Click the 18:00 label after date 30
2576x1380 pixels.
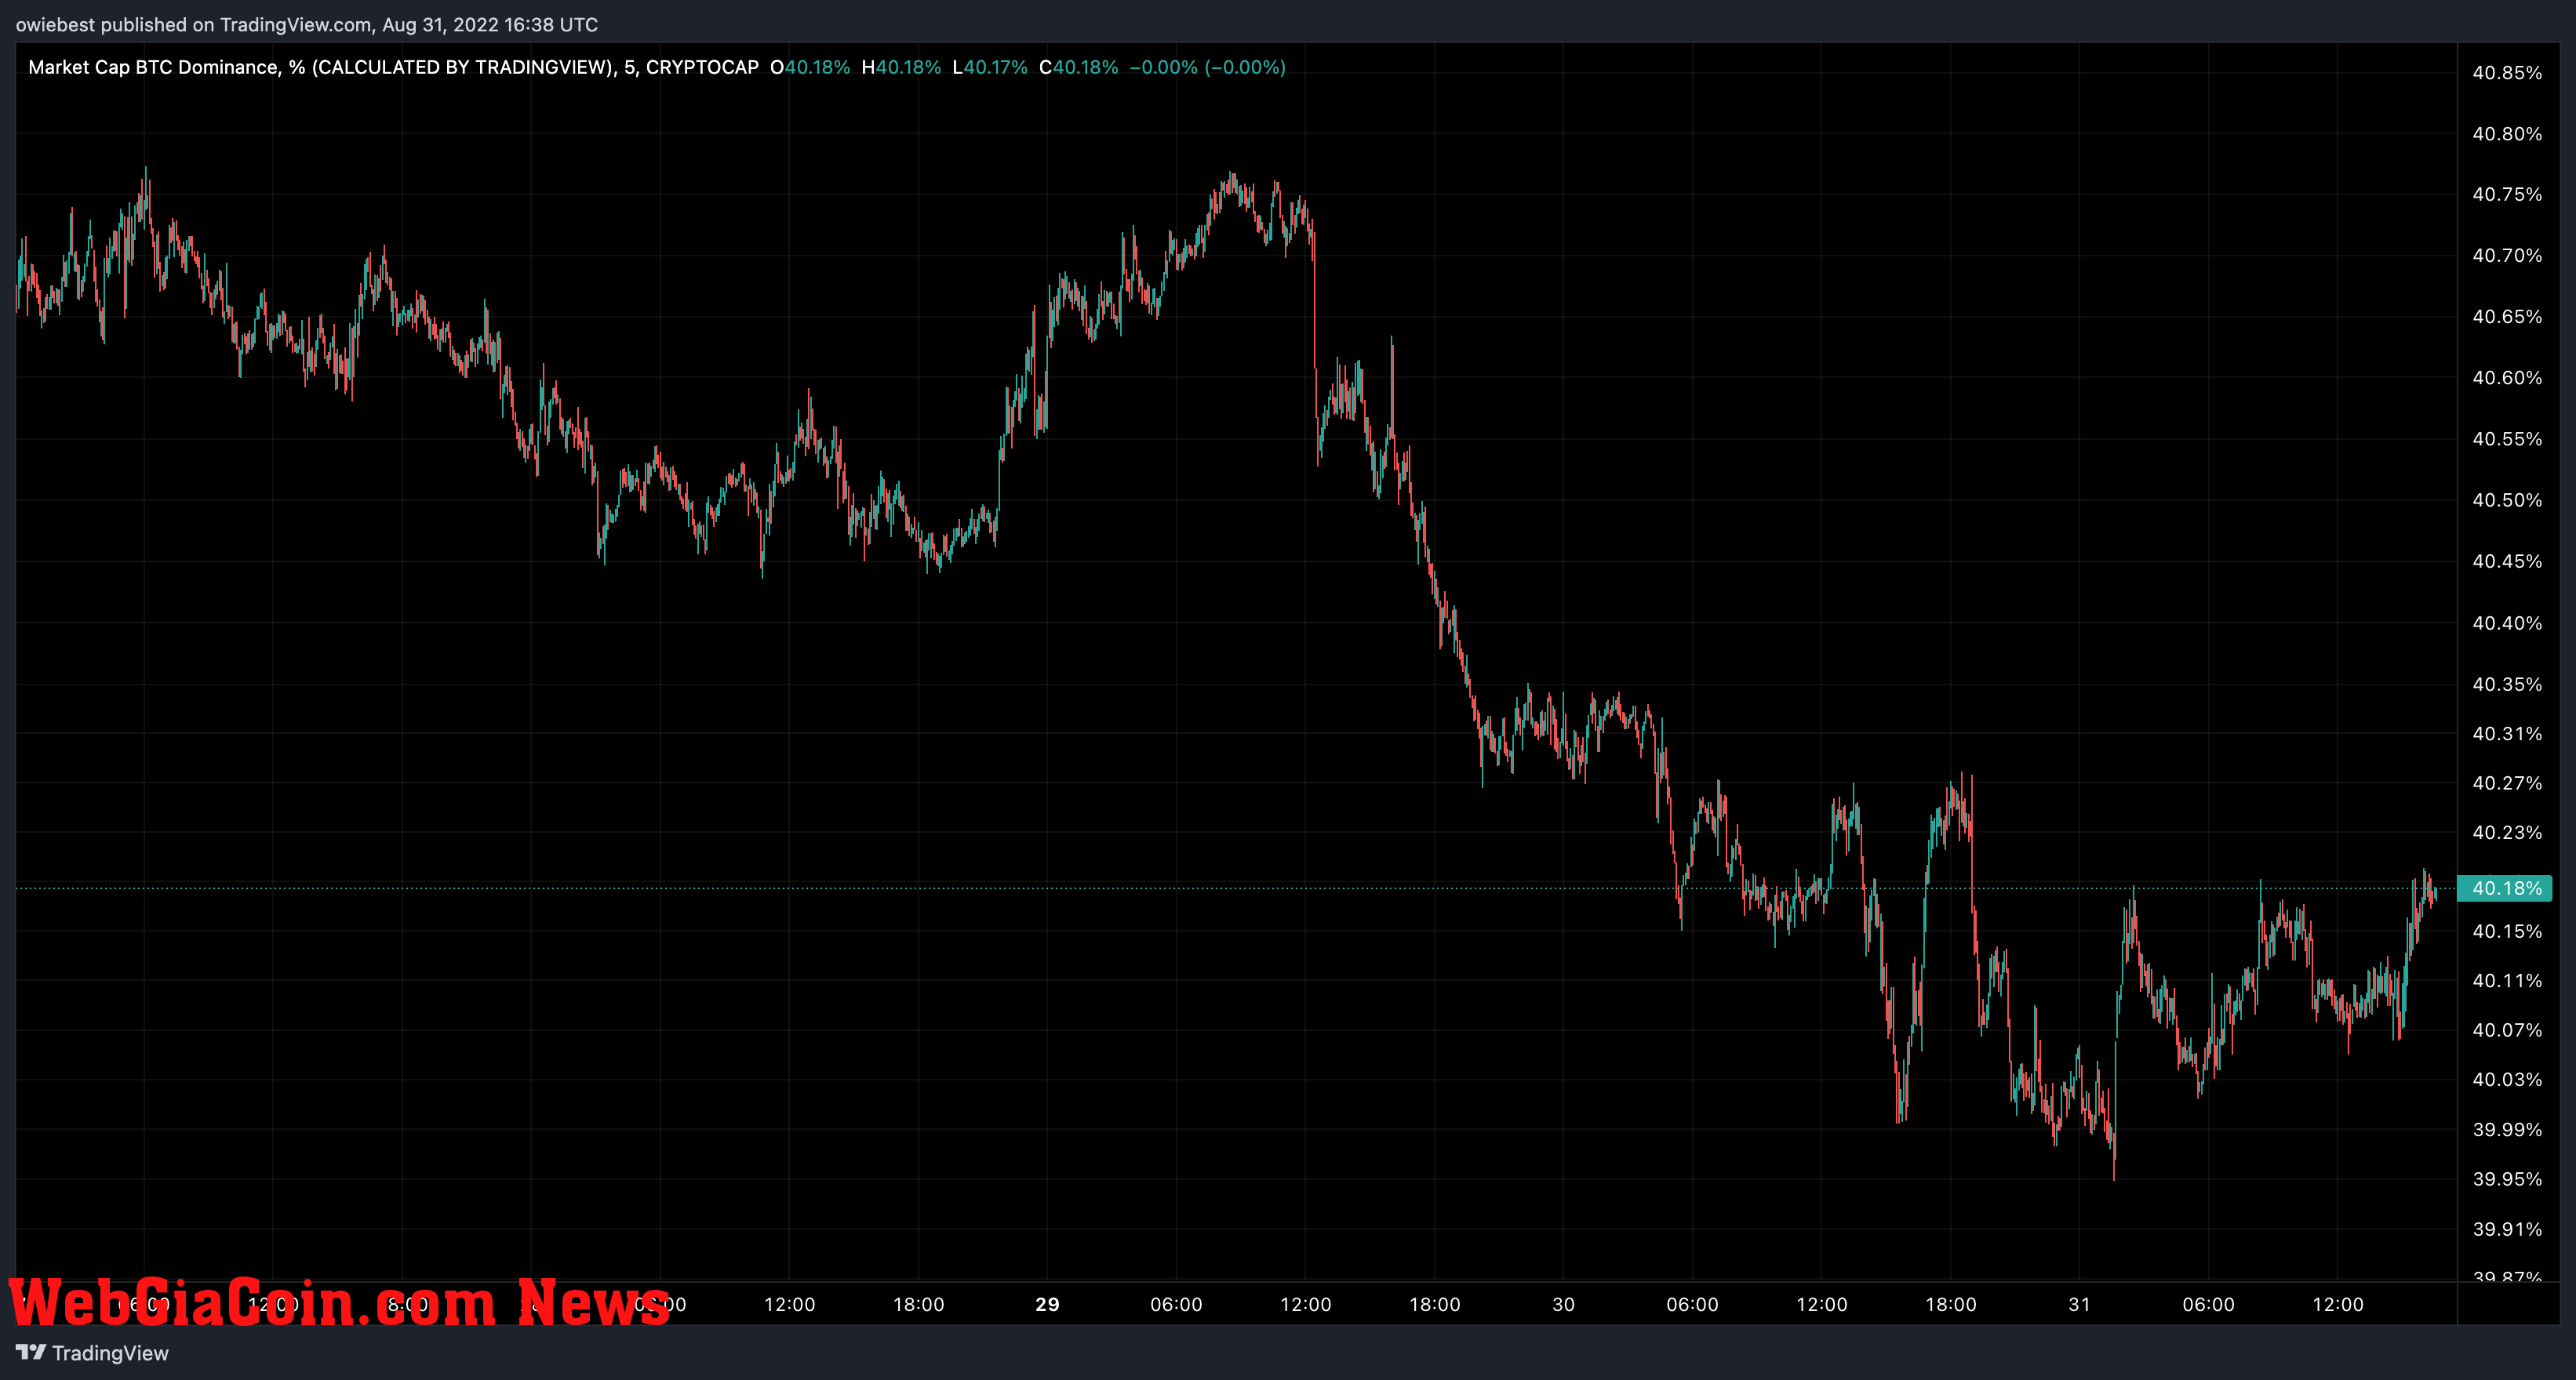tap(1950, 1303)
